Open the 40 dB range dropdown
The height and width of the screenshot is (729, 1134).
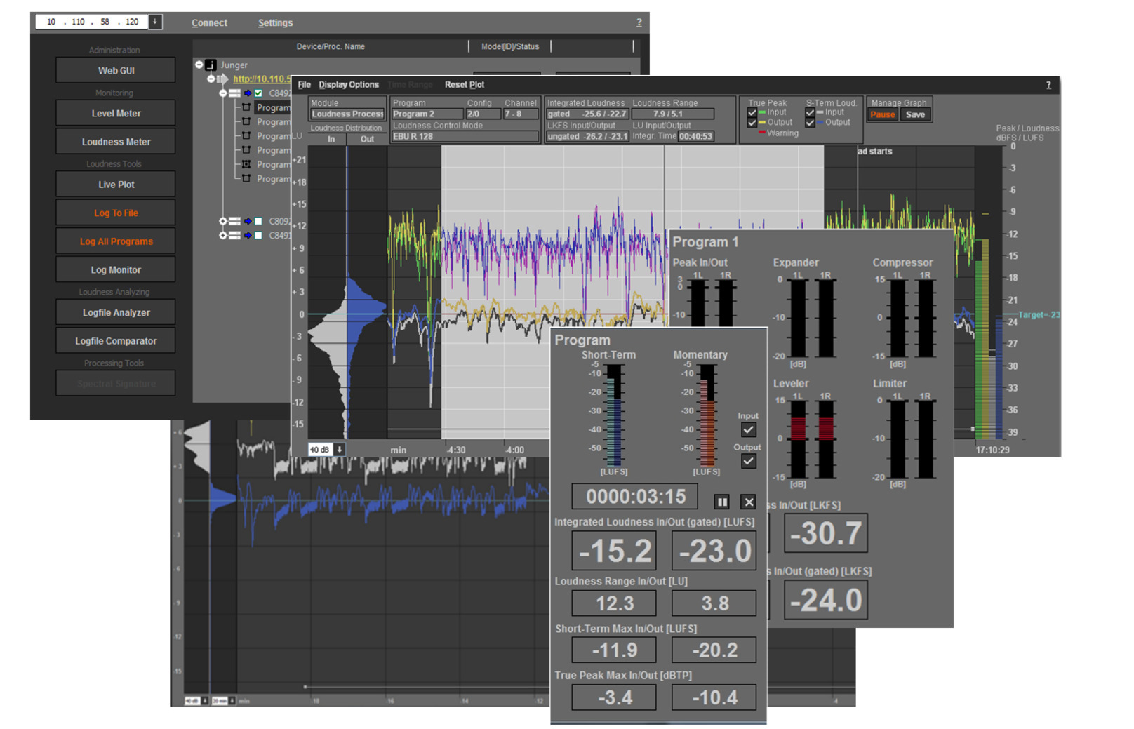[x=340, y=450]
